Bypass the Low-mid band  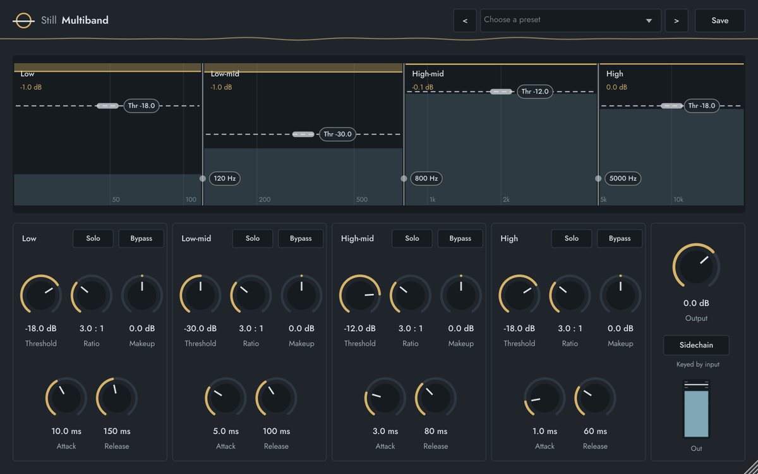pos(301,238)
